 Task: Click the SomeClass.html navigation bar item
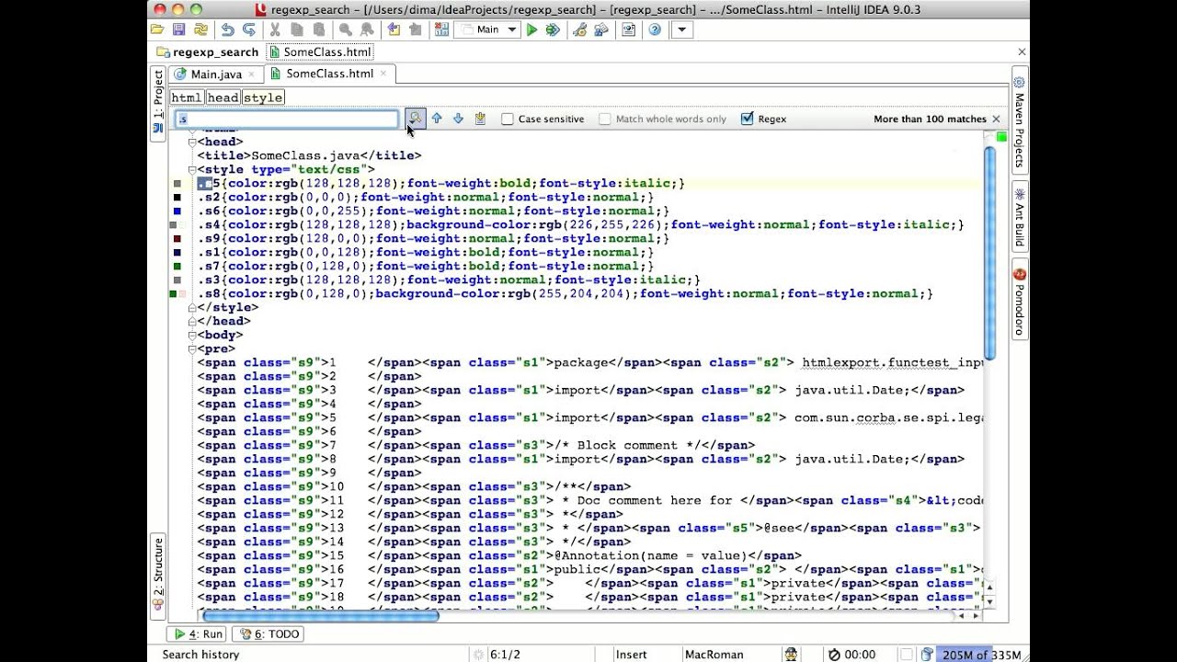[319, 52]
